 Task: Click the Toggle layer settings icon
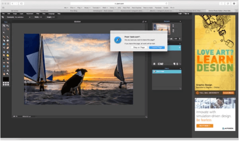coord(154,64)
